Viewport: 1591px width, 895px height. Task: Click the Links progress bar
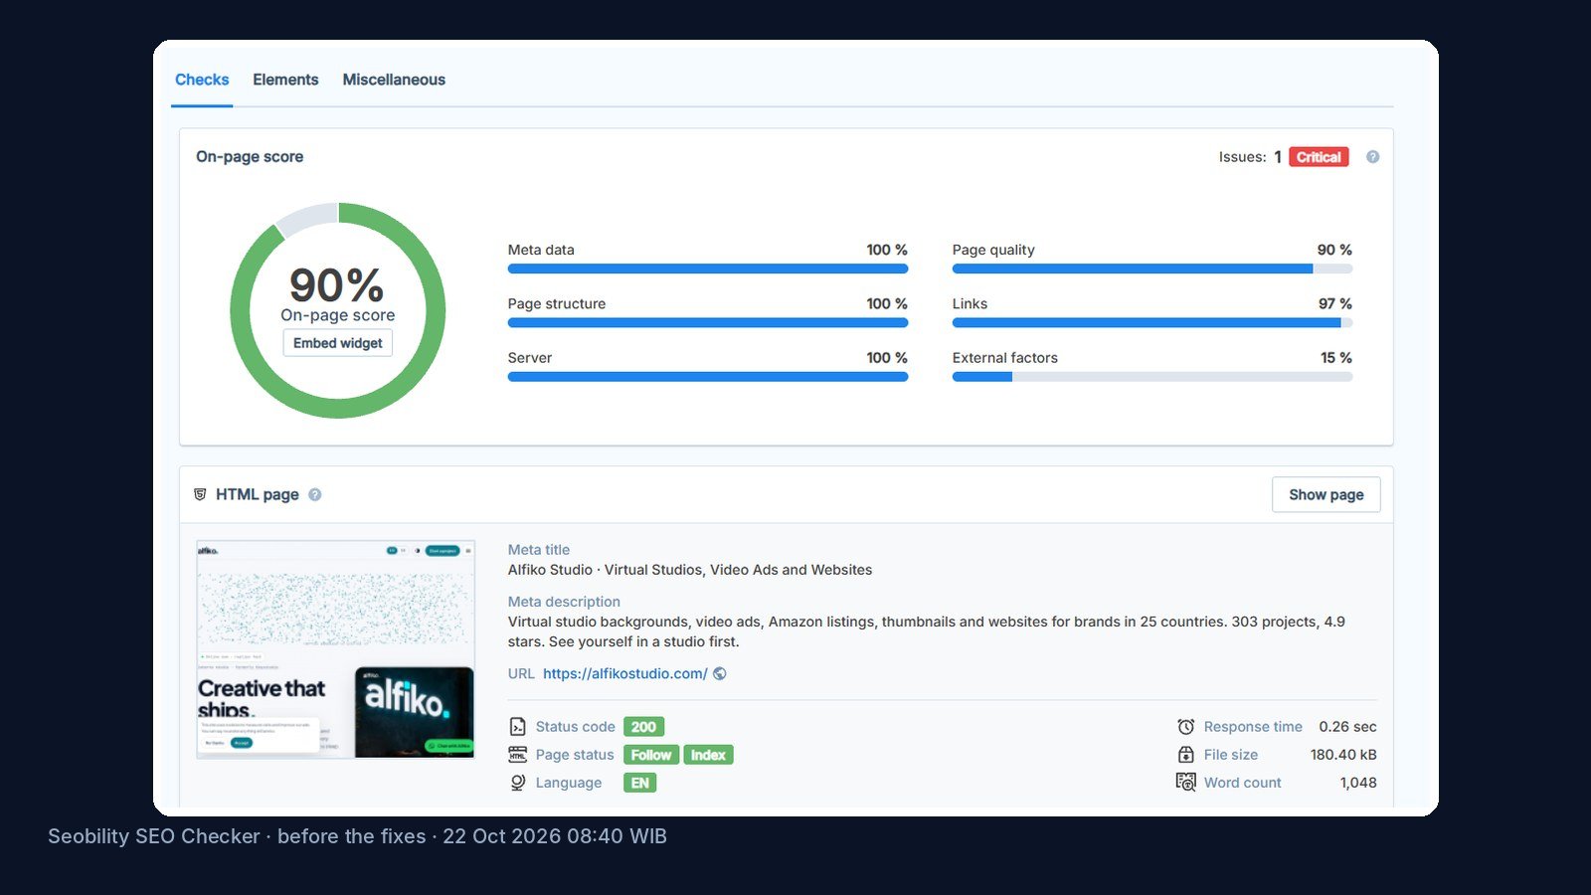pyautogui.click(x=1152, y=322)
